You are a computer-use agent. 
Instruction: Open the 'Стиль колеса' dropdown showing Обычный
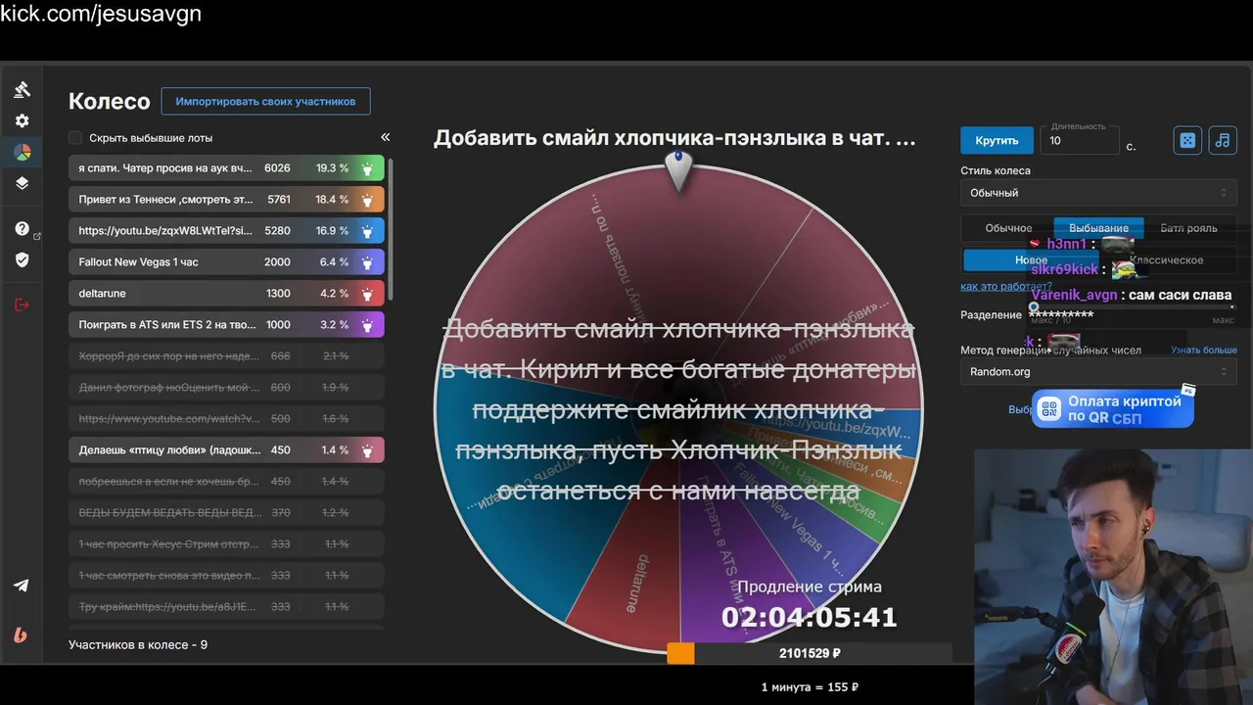pyautogui.click(x=1098, y=193)
